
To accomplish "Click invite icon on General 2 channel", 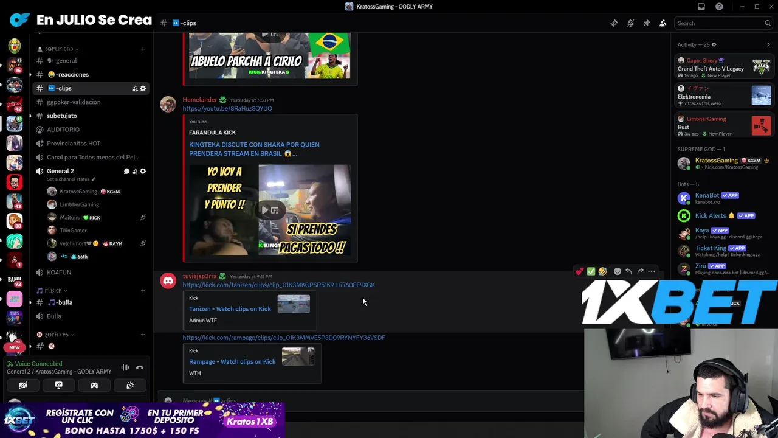I will click(135, 171).
